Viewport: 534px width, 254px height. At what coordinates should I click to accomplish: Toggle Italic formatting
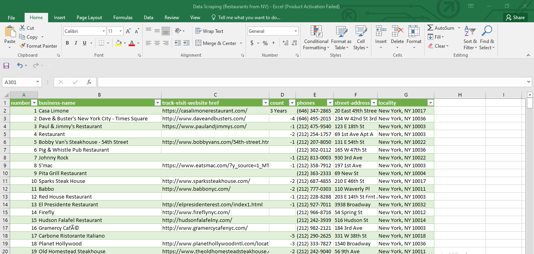[x=75, y=43]
